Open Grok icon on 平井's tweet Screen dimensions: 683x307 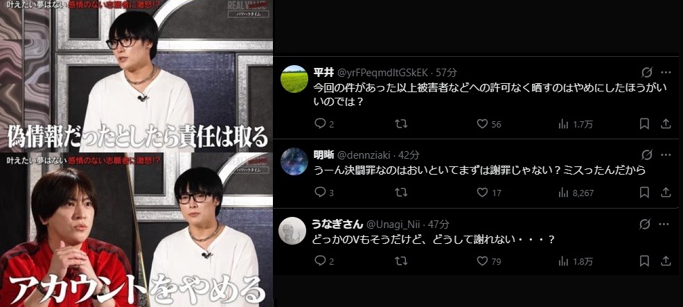(x=647, y=72)
